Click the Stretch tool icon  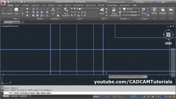[x=34, y=15]
